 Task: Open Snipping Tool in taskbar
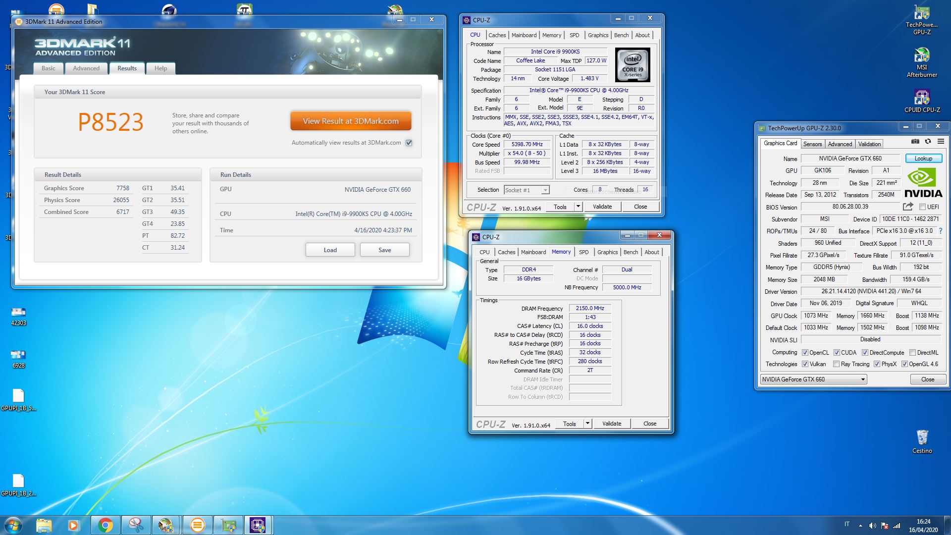[136, 525]
